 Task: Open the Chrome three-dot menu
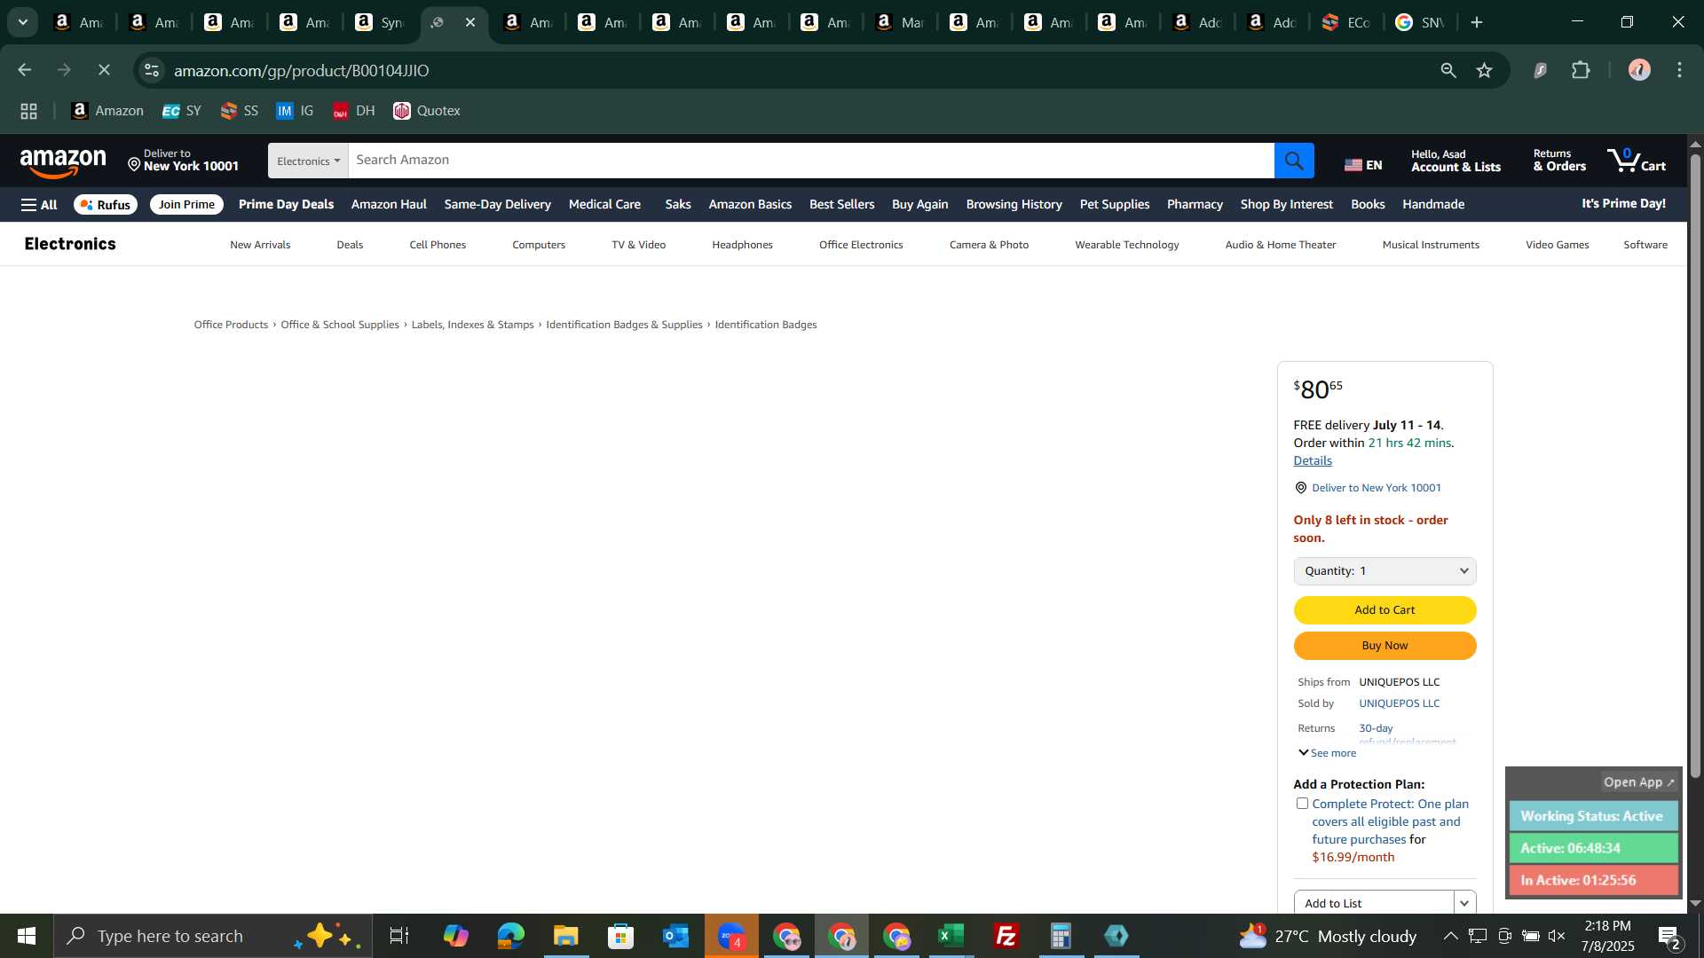click(1679, 70)
